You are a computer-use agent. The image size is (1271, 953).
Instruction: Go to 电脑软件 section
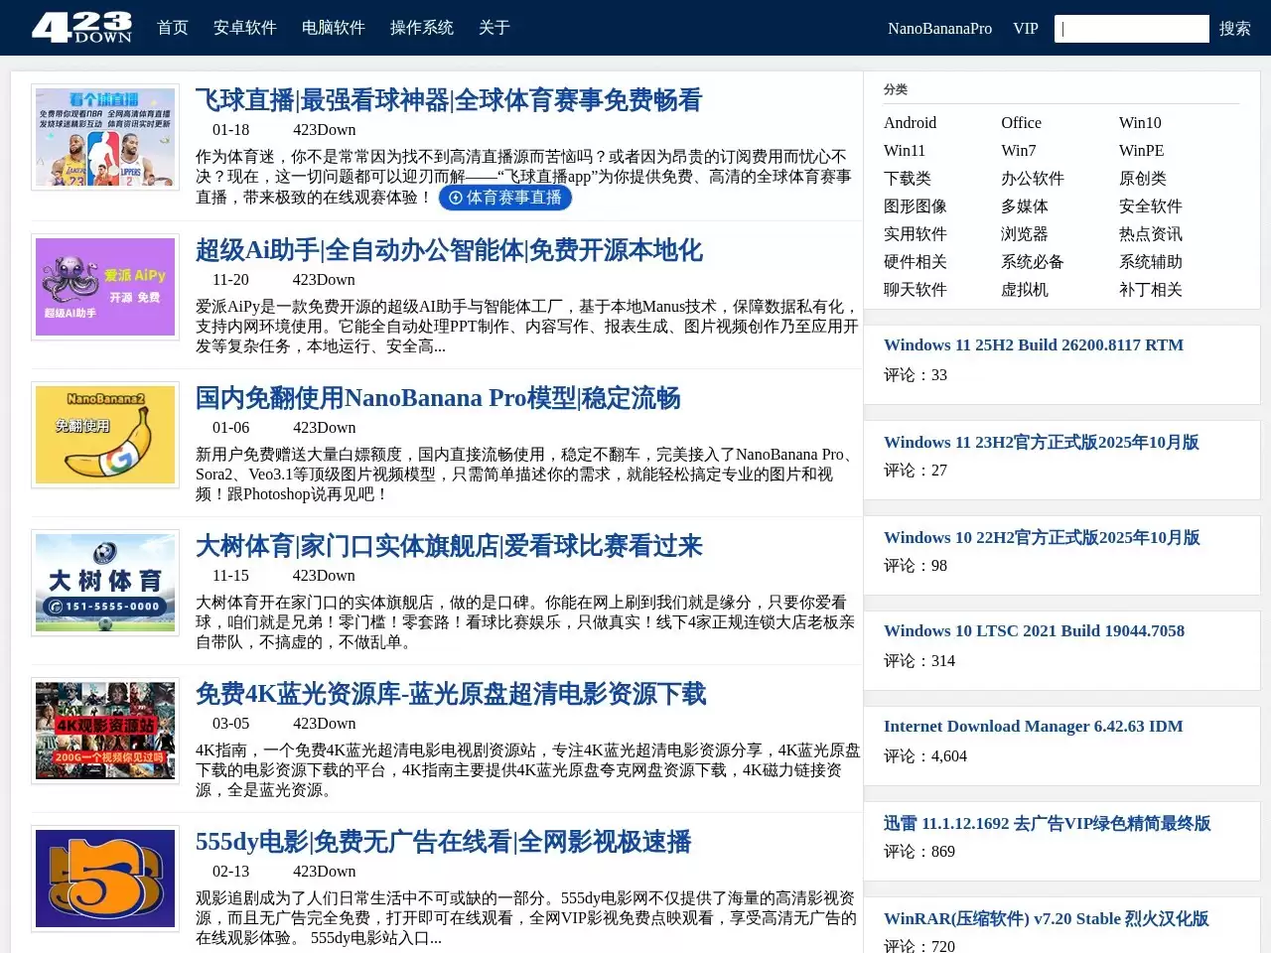334,28
